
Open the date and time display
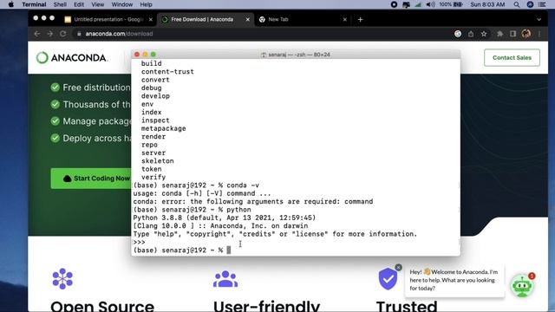click(487, 4)
